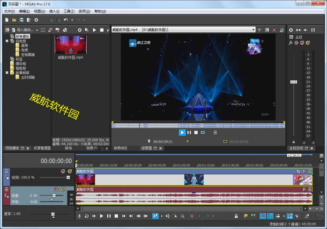Click the get media from web globe icon
This screenshot has width=327, height=229.
(x=65, y=30)
